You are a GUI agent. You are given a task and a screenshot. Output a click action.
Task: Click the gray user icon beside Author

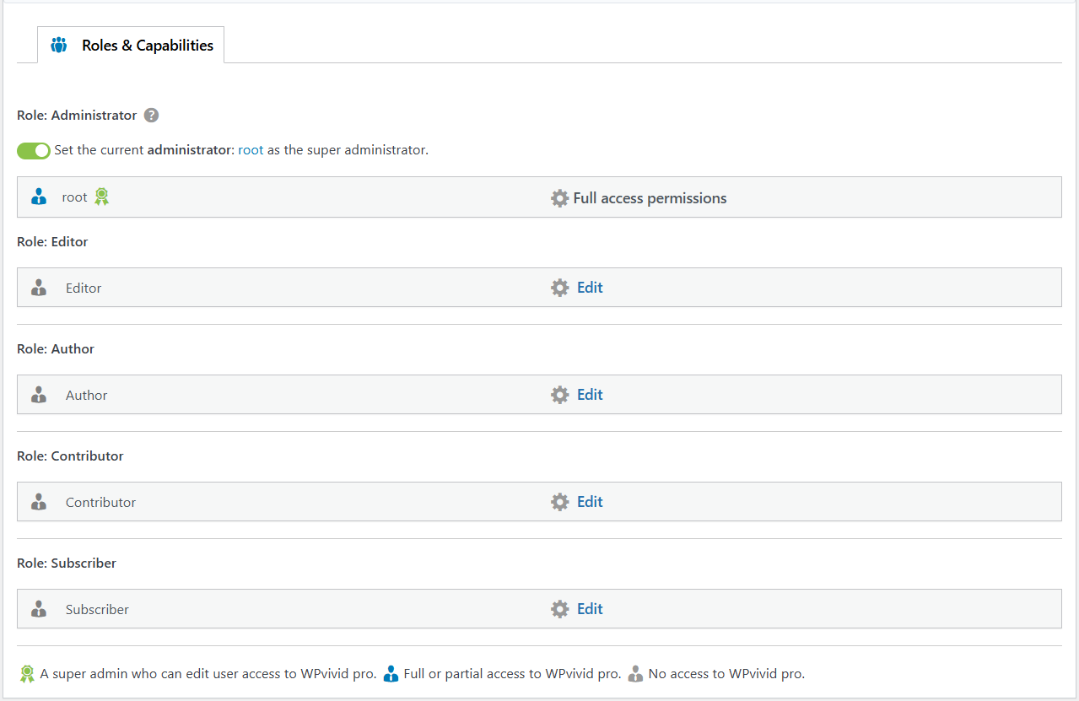39,395
